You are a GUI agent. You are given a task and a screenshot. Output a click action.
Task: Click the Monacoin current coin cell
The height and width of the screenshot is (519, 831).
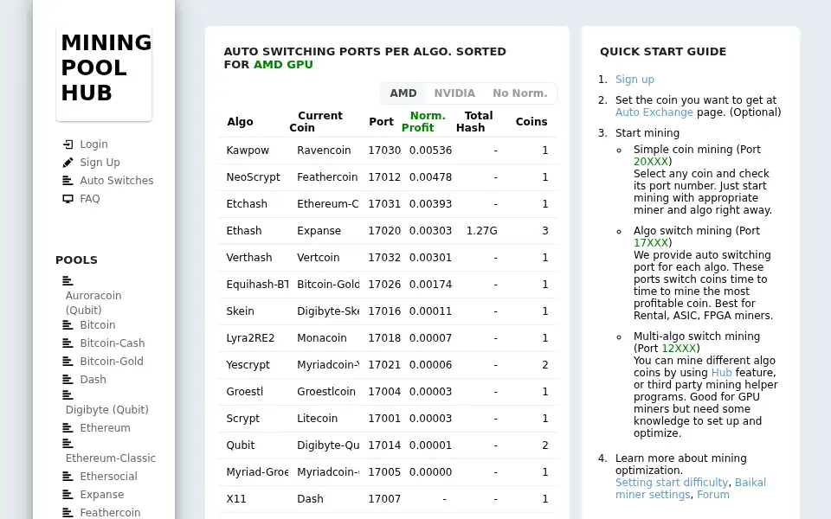click(x=322, y=338)
